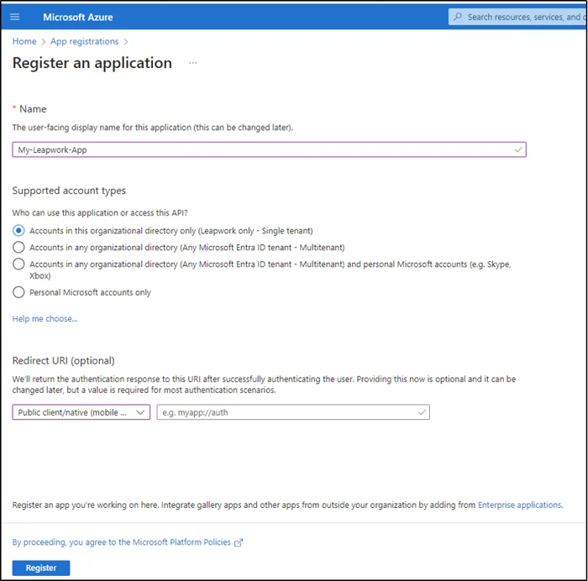
Task: Click the Register button
Action: [41, 568]
